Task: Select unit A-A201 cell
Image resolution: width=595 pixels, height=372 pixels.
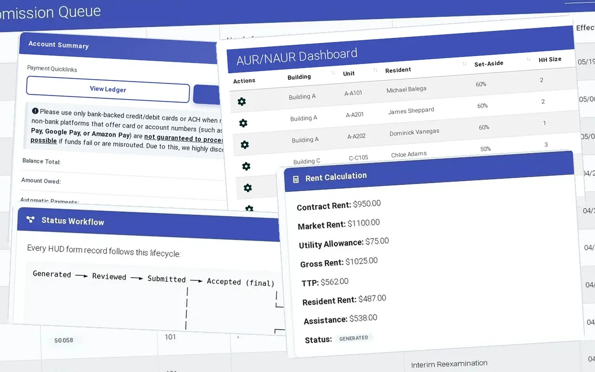Action: coord(355,114)
